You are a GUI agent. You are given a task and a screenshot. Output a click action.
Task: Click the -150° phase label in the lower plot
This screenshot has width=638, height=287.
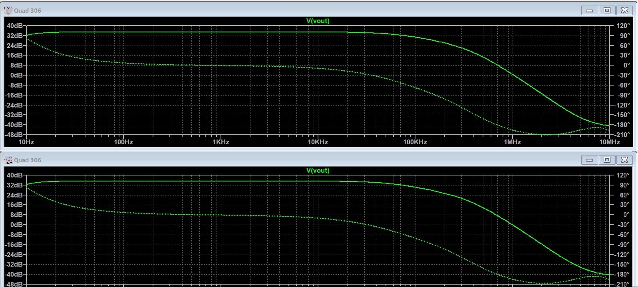click(622, 264)
